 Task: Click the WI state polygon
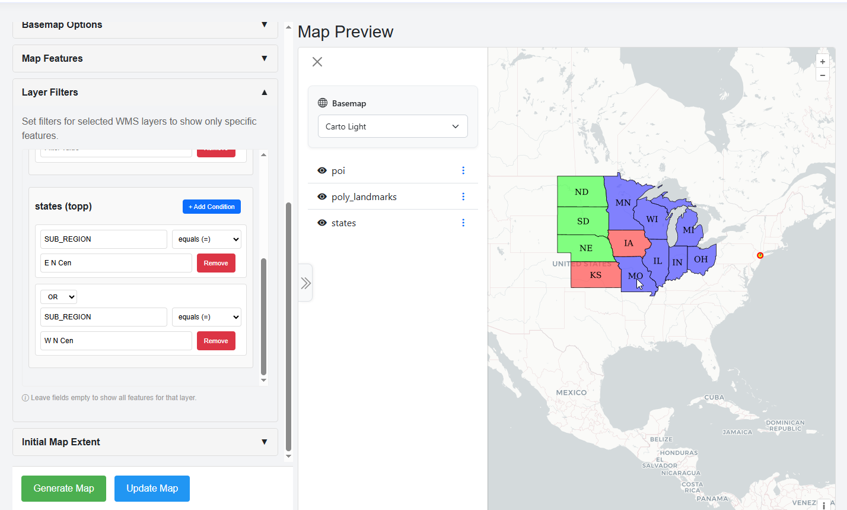tap(651, 220)
